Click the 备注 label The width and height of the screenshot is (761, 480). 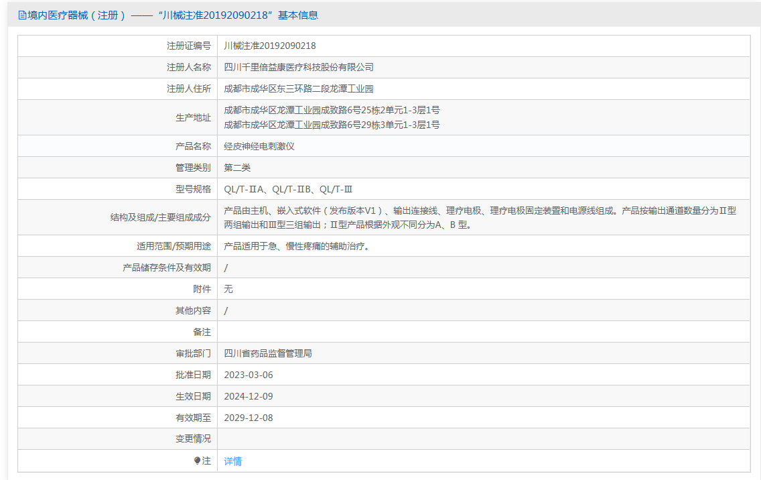point(202,332)
